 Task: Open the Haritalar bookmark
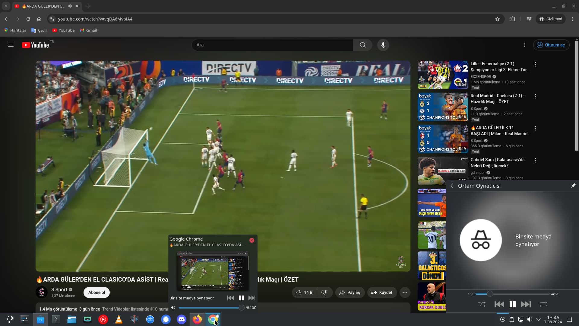click(15, 30)
